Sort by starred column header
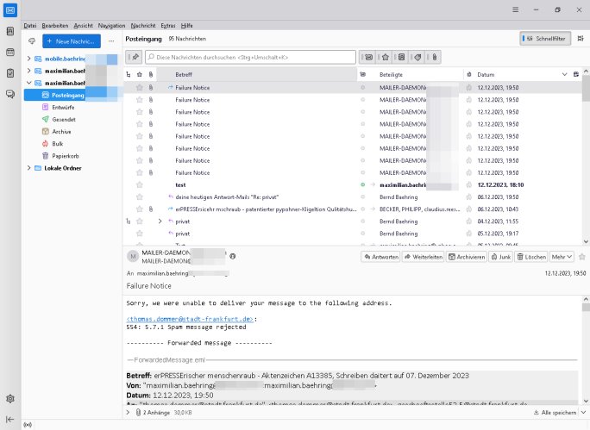590x430 pixels. (x=140, y=74)
